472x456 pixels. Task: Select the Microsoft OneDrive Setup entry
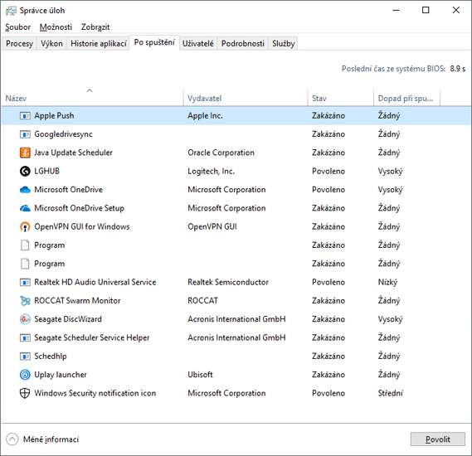click(x=79, y=208)
